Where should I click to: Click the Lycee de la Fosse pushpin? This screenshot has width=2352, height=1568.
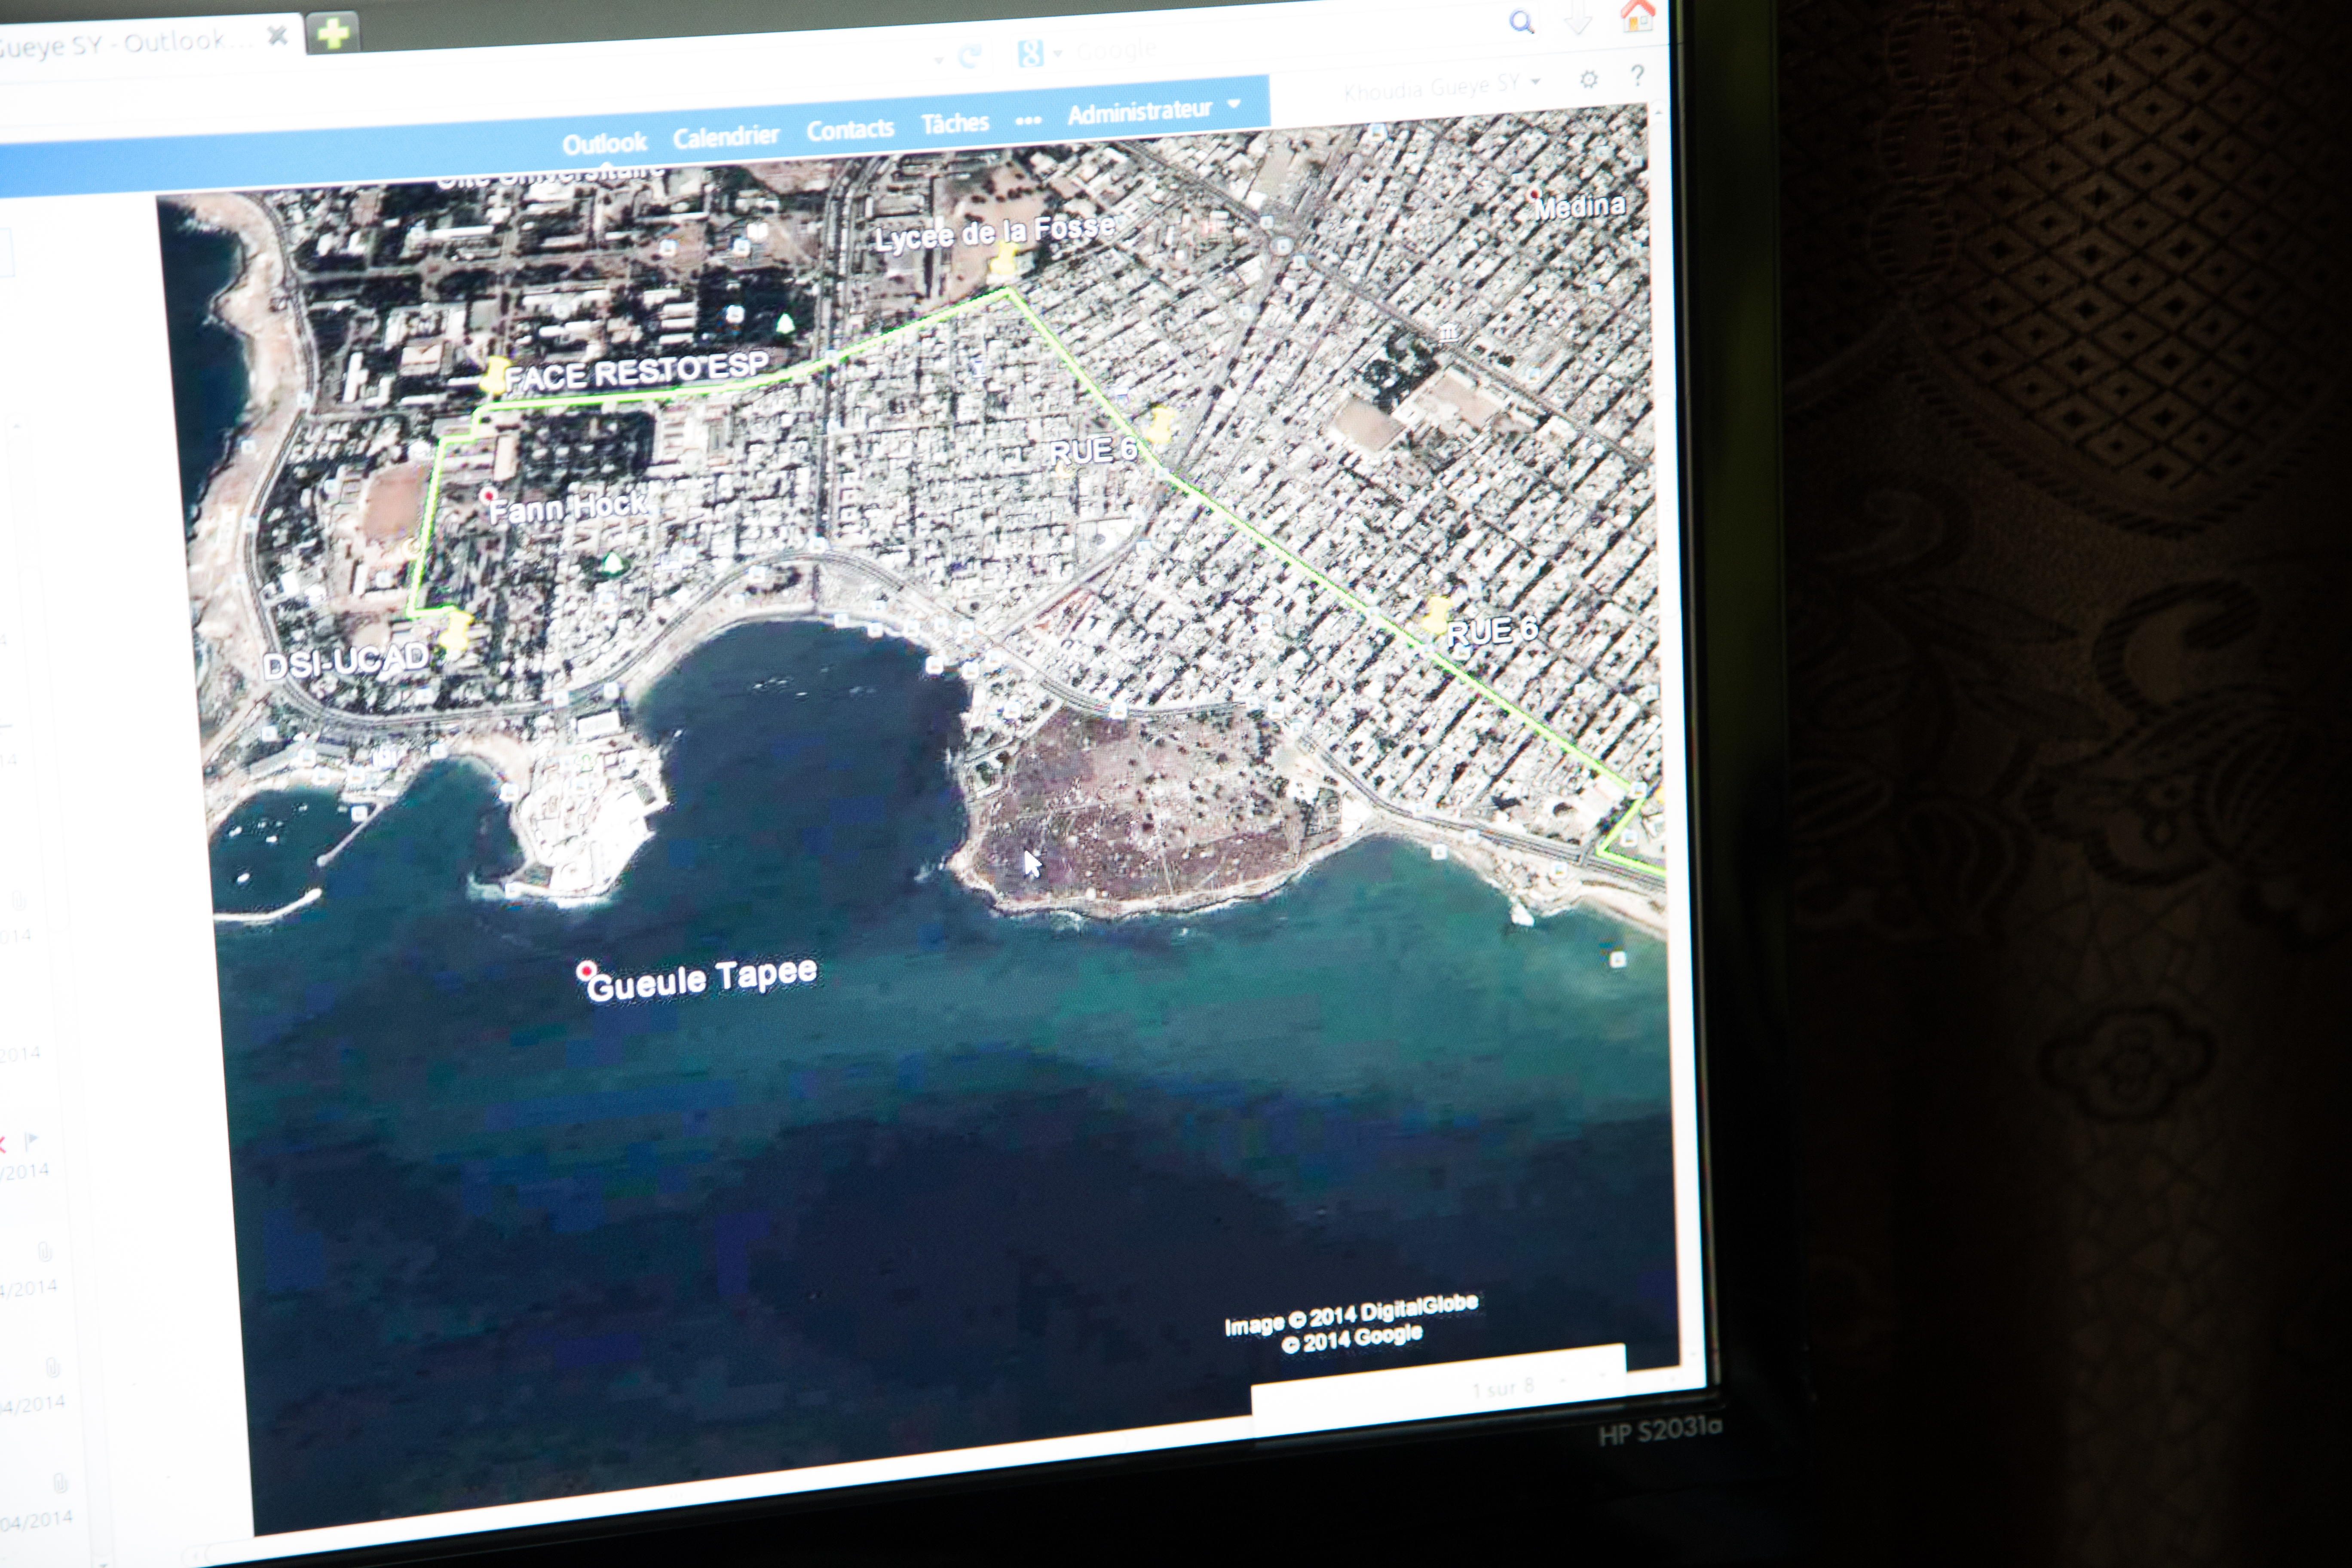tap(1003, 260)
